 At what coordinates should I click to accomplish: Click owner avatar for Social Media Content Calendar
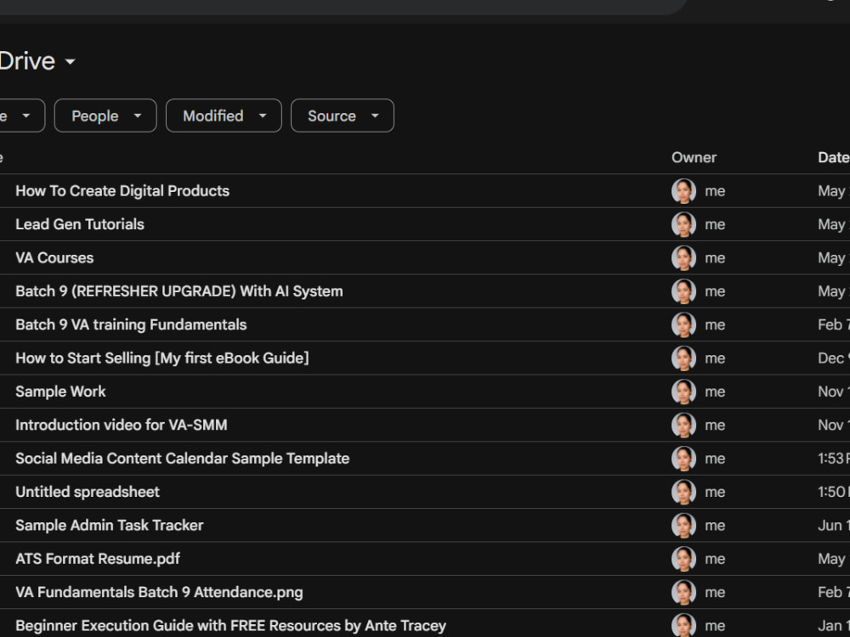point(683,459)
